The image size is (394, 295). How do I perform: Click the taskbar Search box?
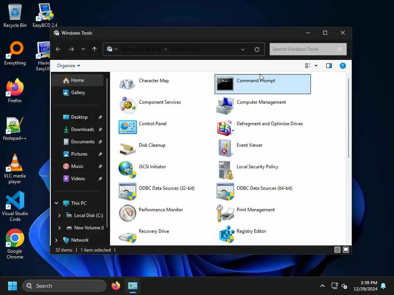tap(64, 286)
